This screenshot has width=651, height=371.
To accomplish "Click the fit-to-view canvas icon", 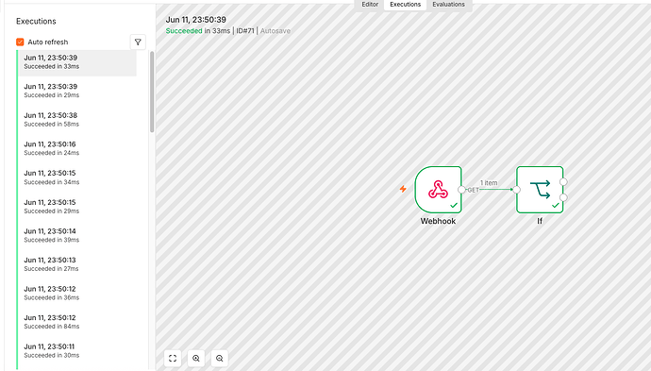I will click(173, 358).
